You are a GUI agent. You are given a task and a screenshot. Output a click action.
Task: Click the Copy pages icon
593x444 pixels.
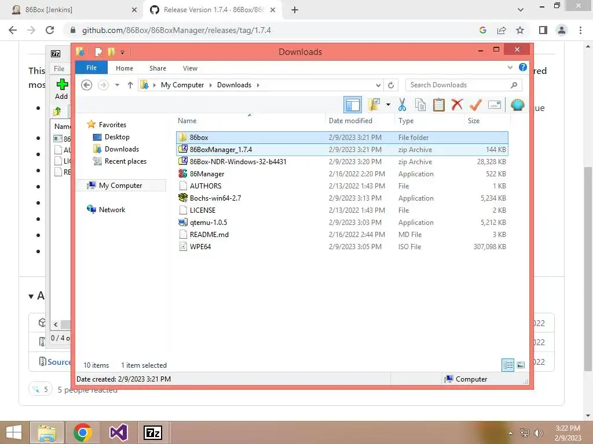click(x=420, y=105)
